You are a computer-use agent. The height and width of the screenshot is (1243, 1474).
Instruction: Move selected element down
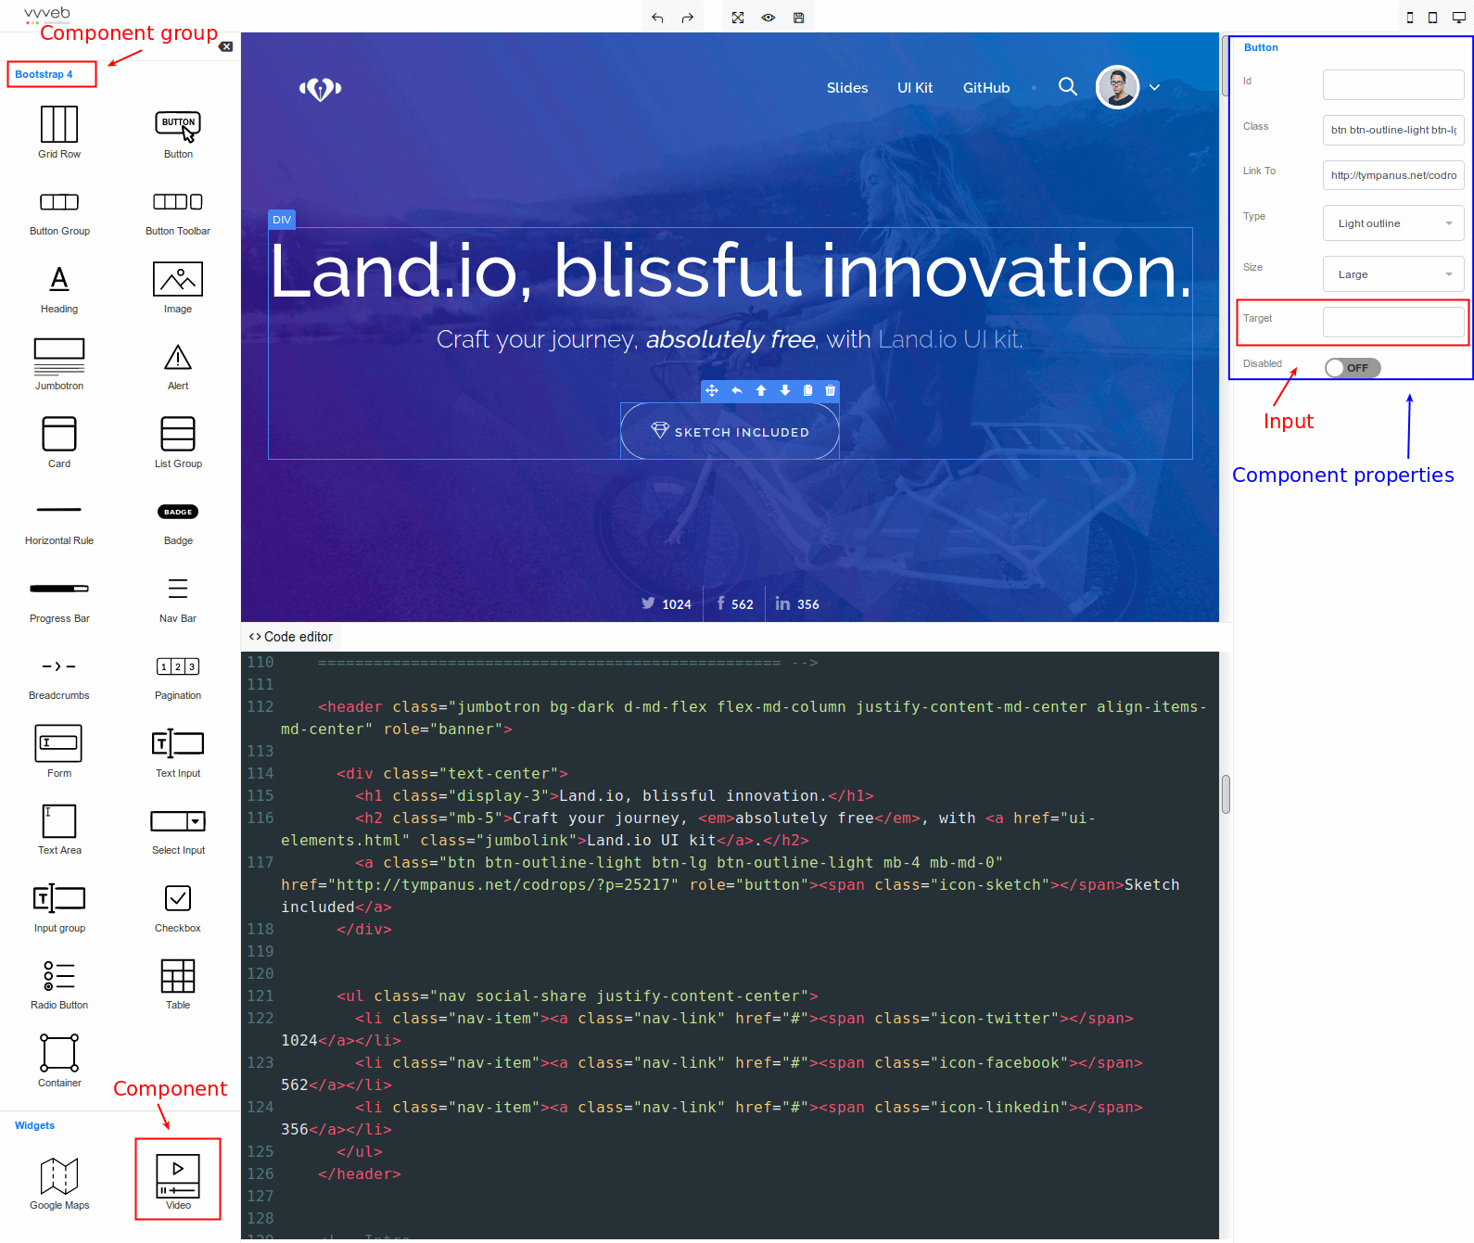[784, 390]
